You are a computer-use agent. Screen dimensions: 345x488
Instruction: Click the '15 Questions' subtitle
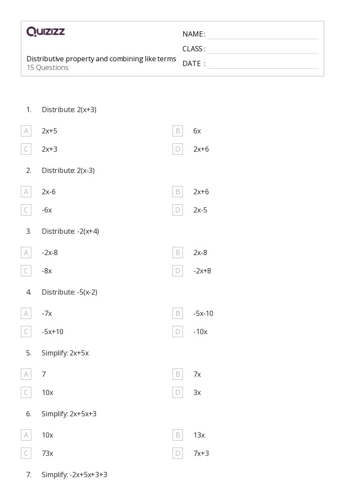click(47, 67)
